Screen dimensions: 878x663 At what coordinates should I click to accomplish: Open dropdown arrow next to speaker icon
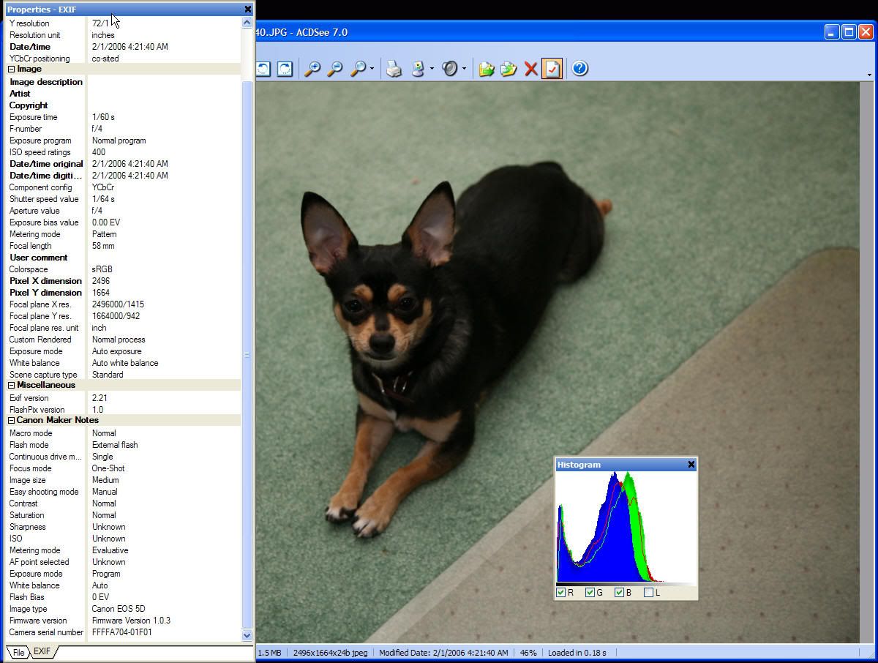click(464, 69)
